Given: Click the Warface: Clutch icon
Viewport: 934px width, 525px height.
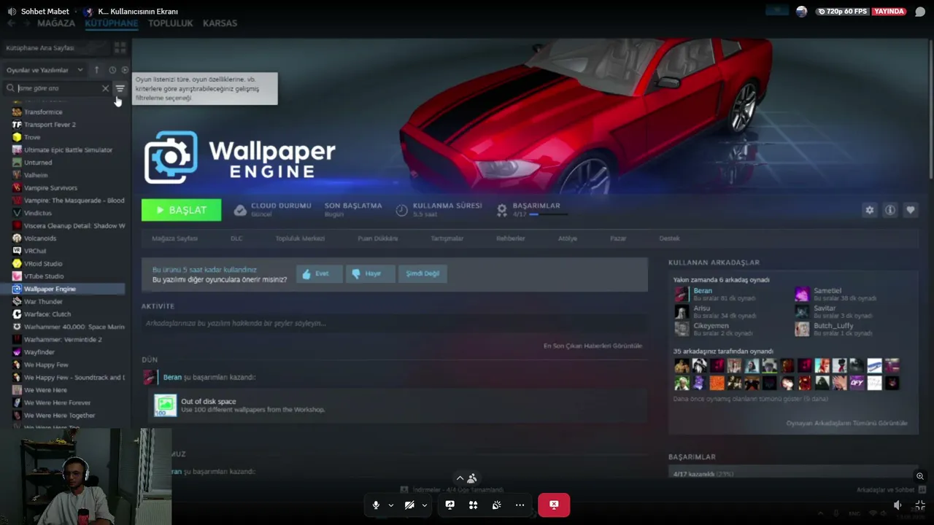Looking at the screenshot, I should tap(17, 314).
